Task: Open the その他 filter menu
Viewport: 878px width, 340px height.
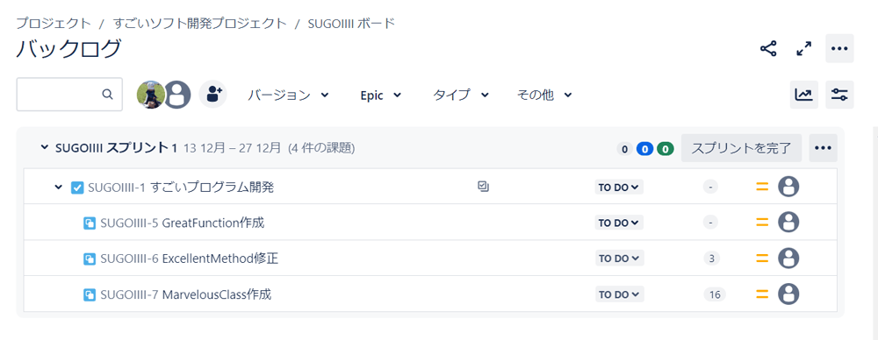Action: coord(544,95)
